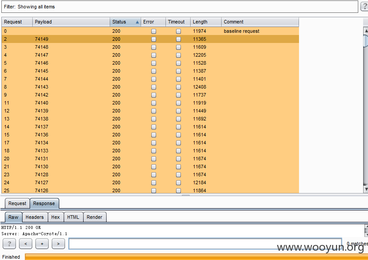Select row with payload 74138

pos(150,119)
